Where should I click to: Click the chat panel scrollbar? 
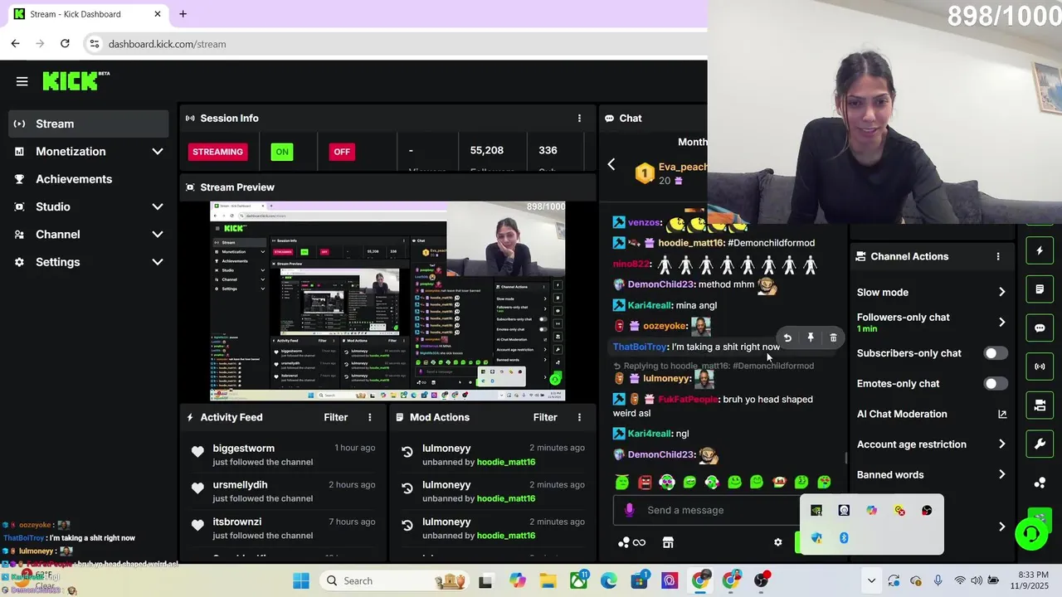pos(845,459)
